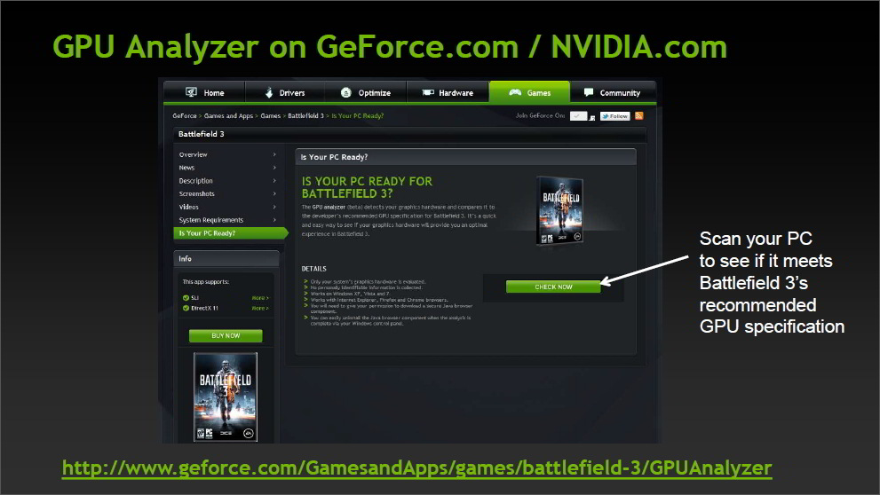Expand the System Requirements chevron

(x=274, y=220)
